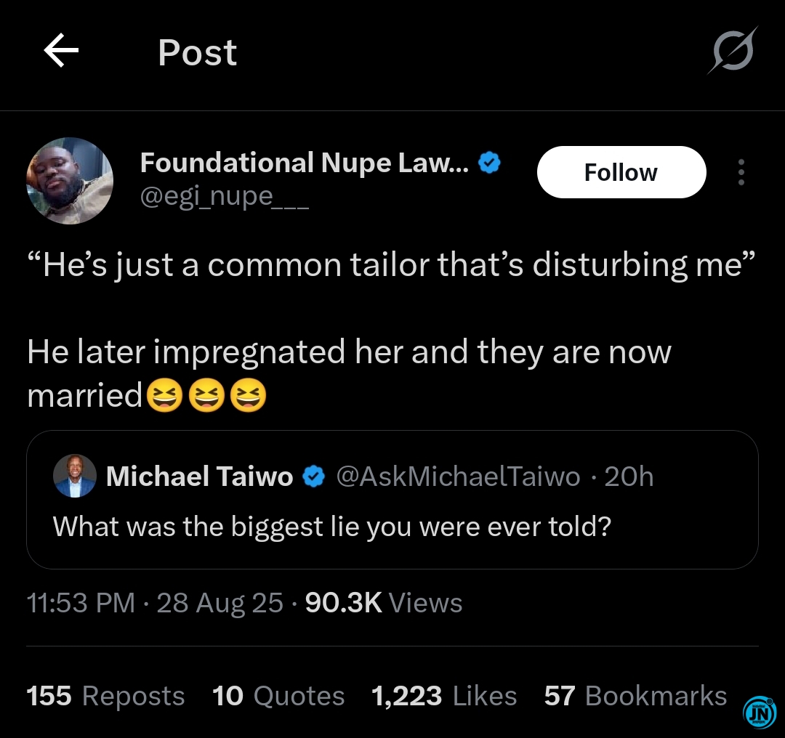Open the 57 Bookmarks count

[635, 696]
